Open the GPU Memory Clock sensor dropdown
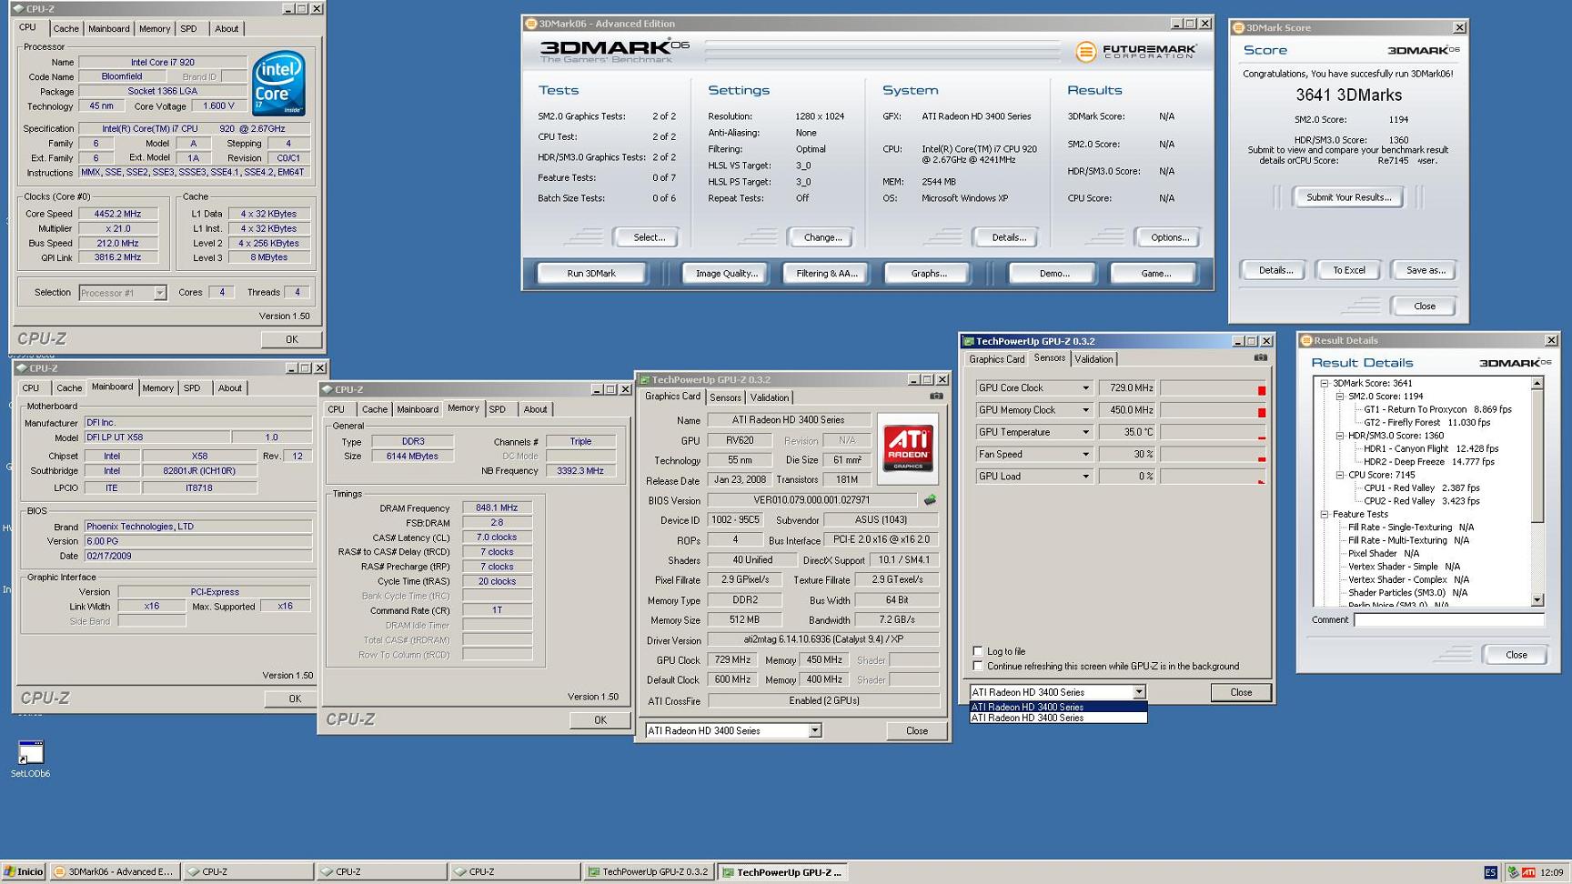1572x884 pixels. pos(1084,410)
